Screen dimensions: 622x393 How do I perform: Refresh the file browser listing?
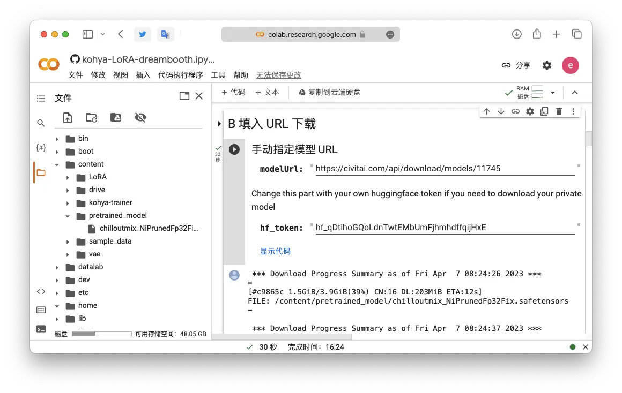click(x=92, y=118)
